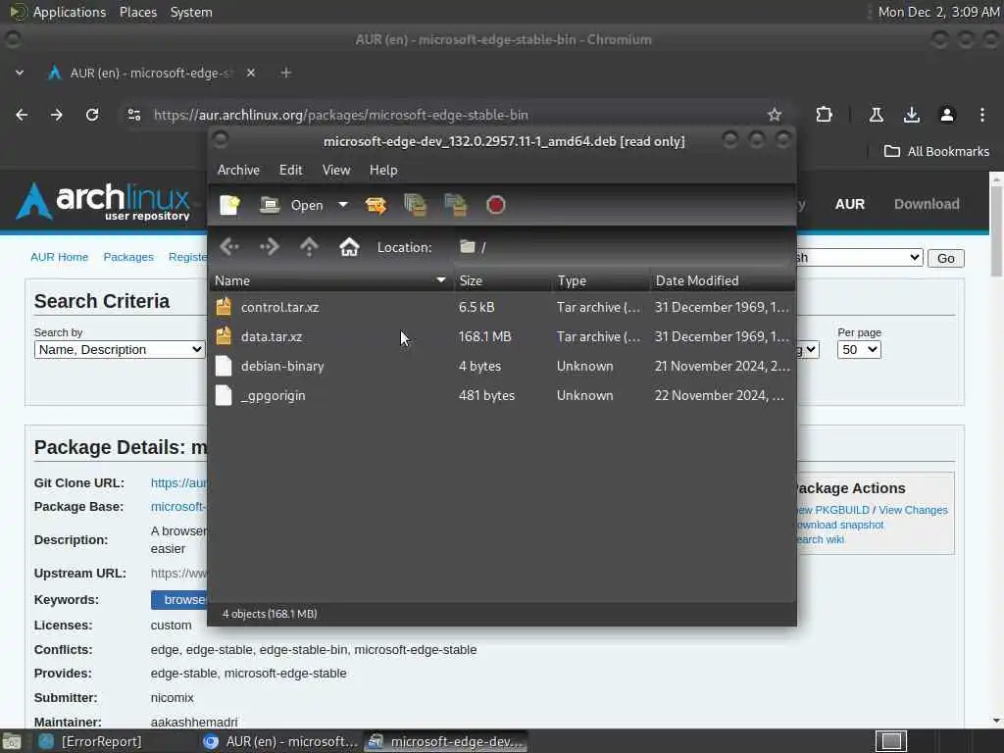Expand the Open recent dropdown arrow
Screen dimensions: 1004x753
pos(343,205)
